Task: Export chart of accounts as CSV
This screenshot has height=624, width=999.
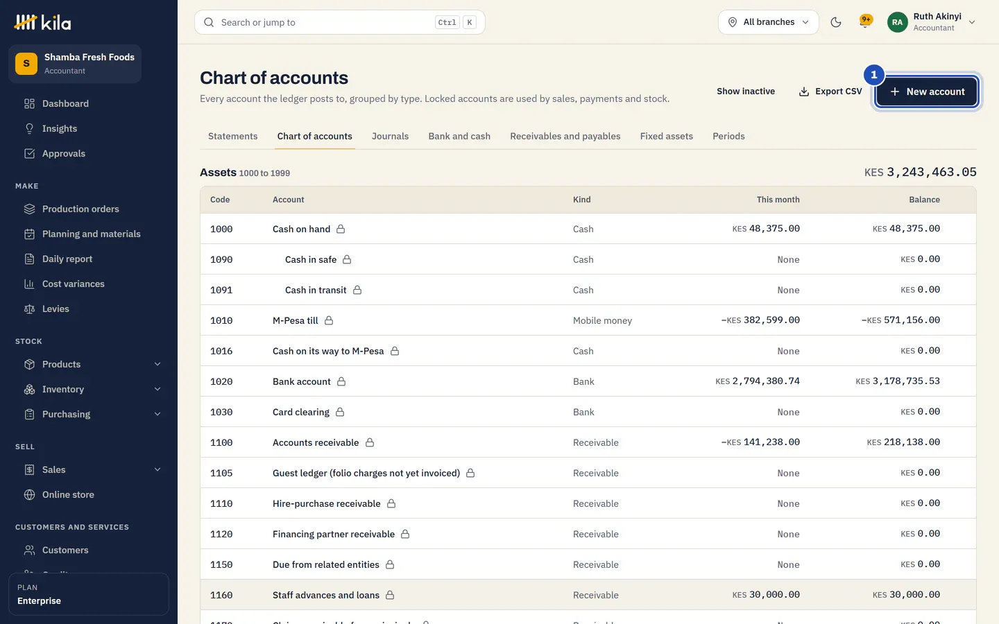Action: (x=830, y=92)
